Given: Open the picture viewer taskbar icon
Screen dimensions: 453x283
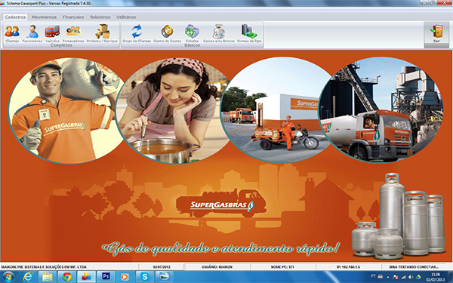Looking at the screenshot, I should pos(164,277).
